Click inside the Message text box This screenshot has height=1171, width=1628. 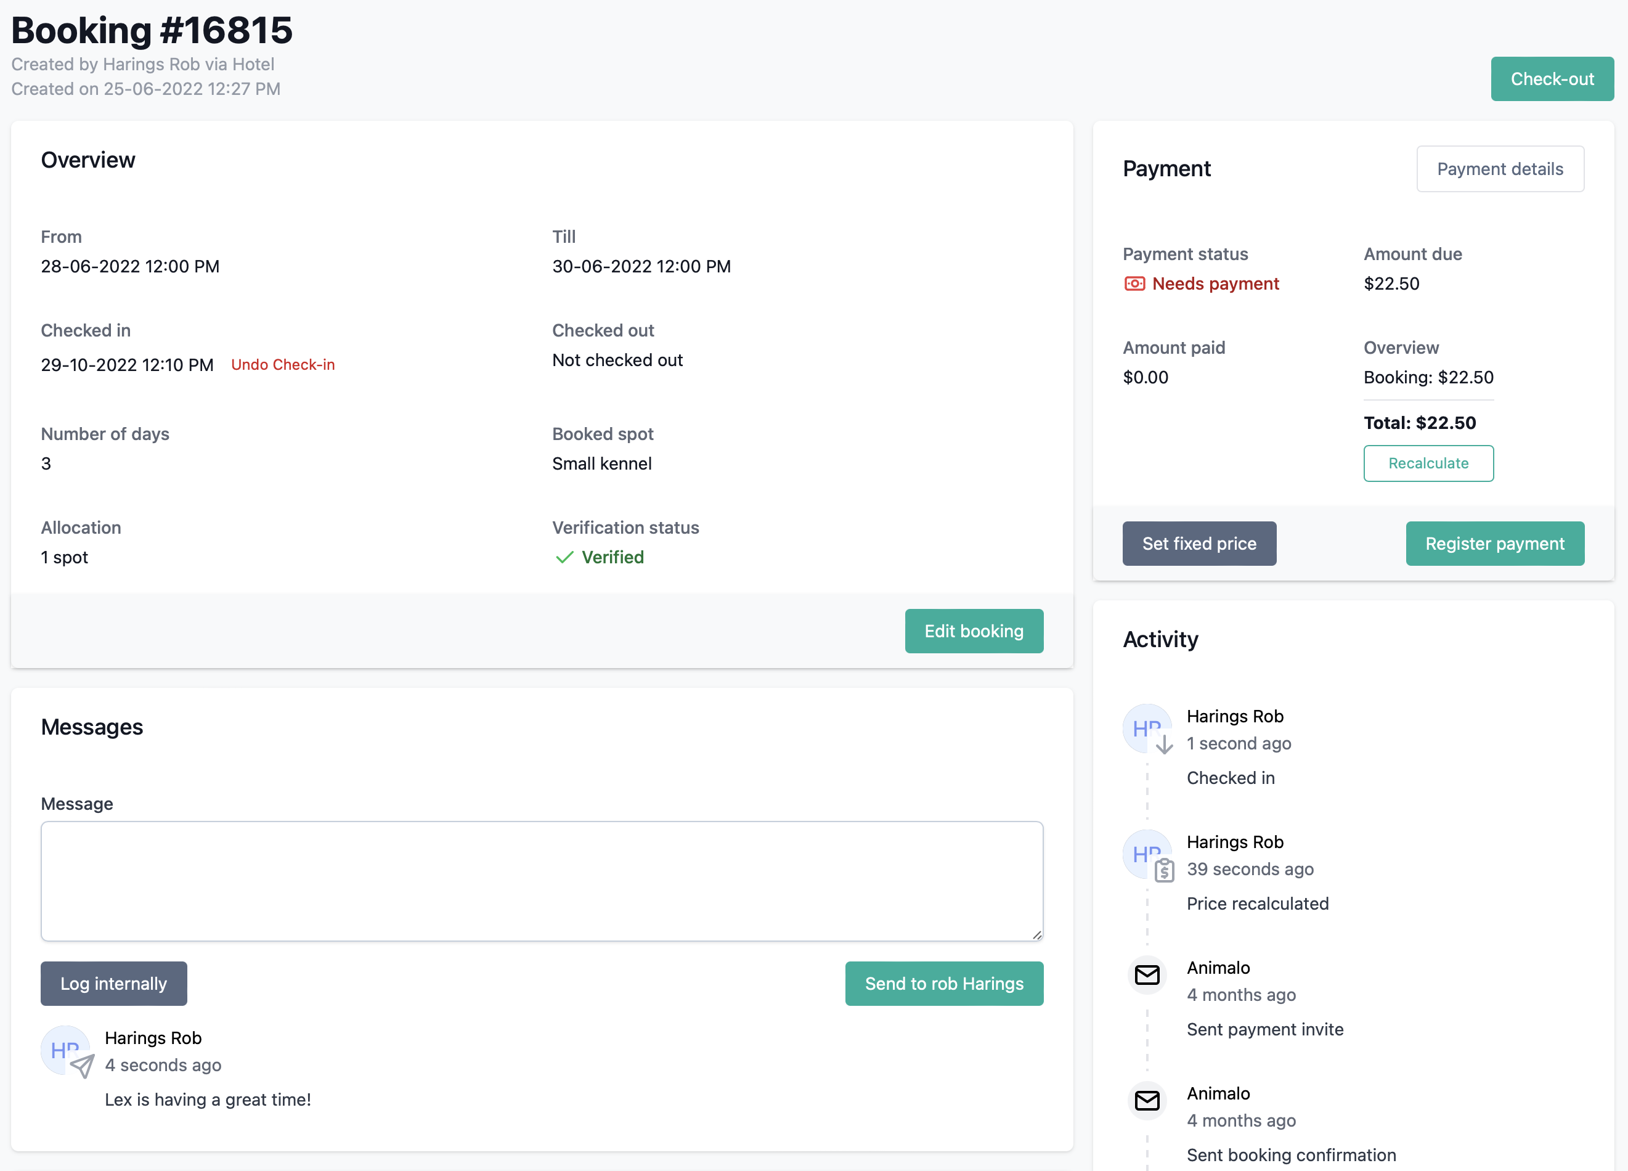coord(542,882)
